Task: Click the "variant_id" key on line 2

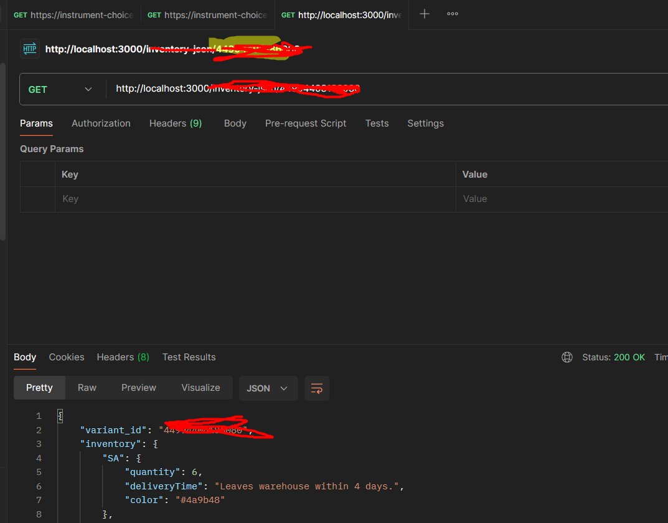Action: [x=113, y=430]
